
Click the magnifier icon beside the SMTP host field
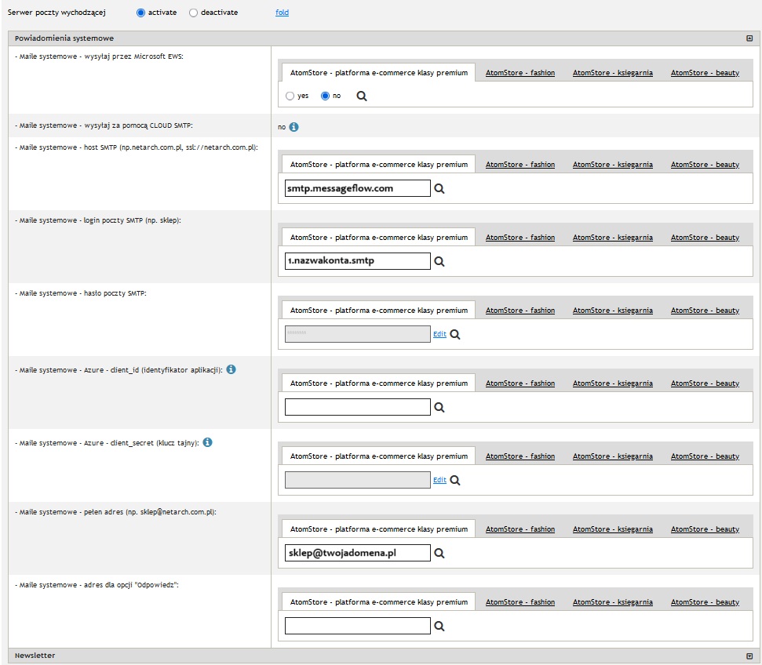pyautogui.click(x=439, y=189)
